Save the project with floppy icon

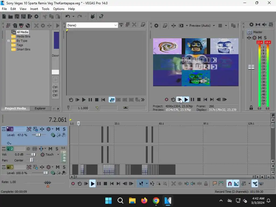click(x=17, y=16)
